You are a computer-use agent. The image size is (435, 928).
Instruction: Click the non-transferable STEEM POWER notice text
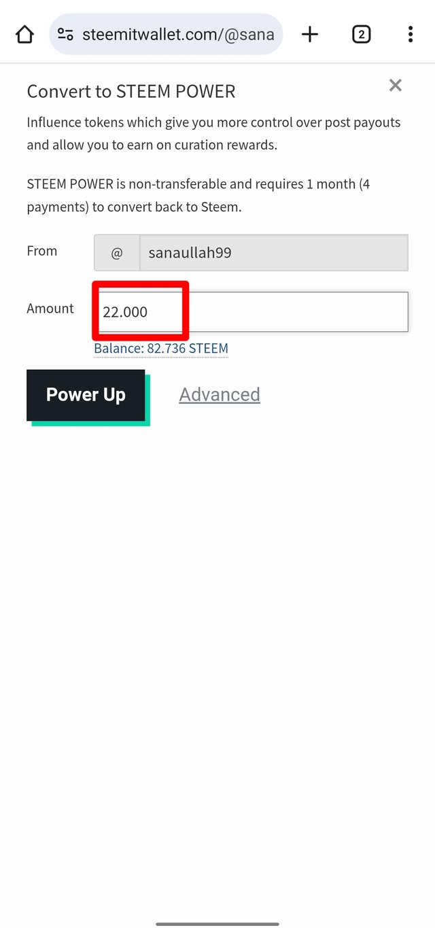pyautogui.click(x=198, y=195)
